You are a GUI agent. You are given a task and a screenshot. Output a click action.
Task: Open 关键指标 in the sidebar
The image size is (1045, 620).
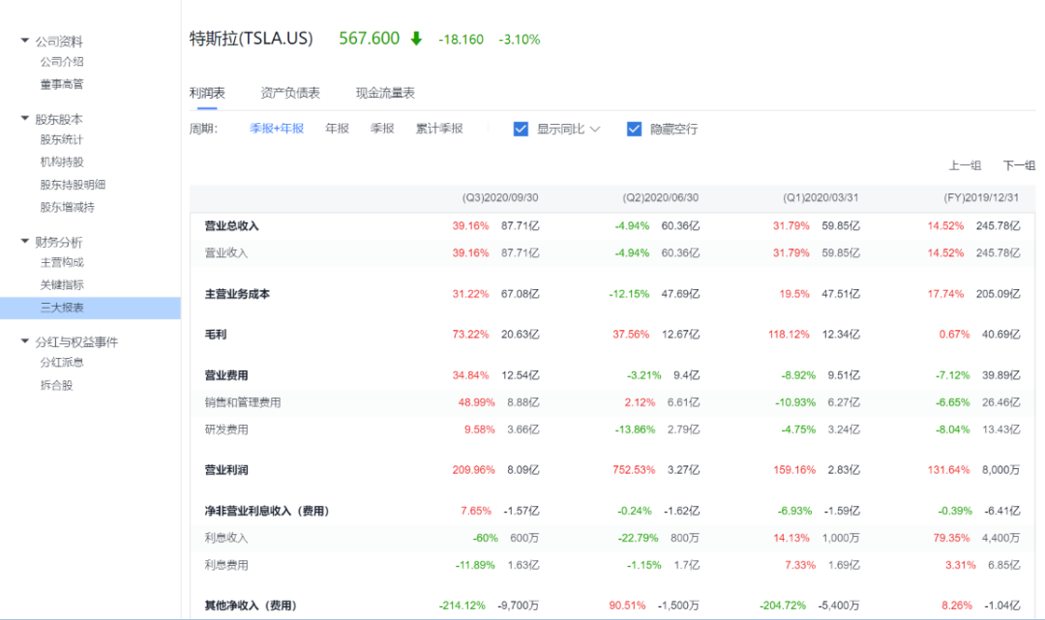pyautogui.click(x=62, y=285)
